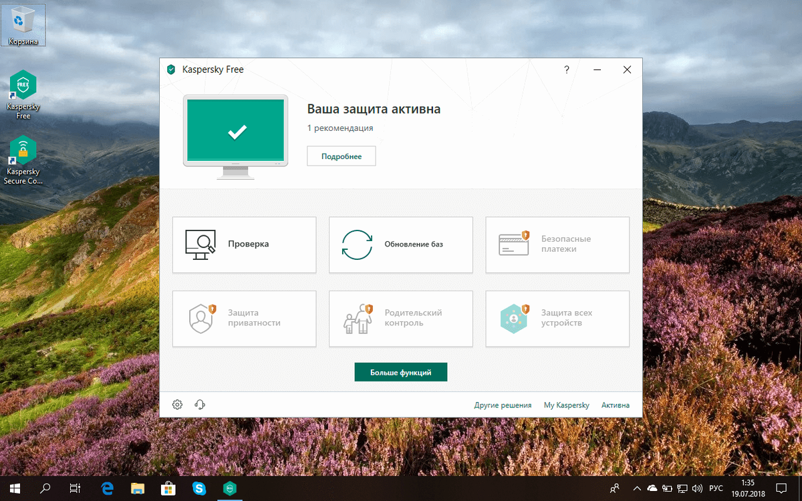Viewport: 802px width, 501px height.
Task: Open the Безопасные платежи tile
Action: 557,244
